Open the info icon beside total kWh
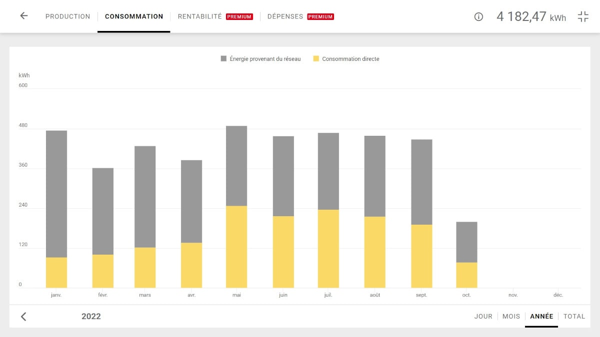600x337 pixels. tap(478, 16)
